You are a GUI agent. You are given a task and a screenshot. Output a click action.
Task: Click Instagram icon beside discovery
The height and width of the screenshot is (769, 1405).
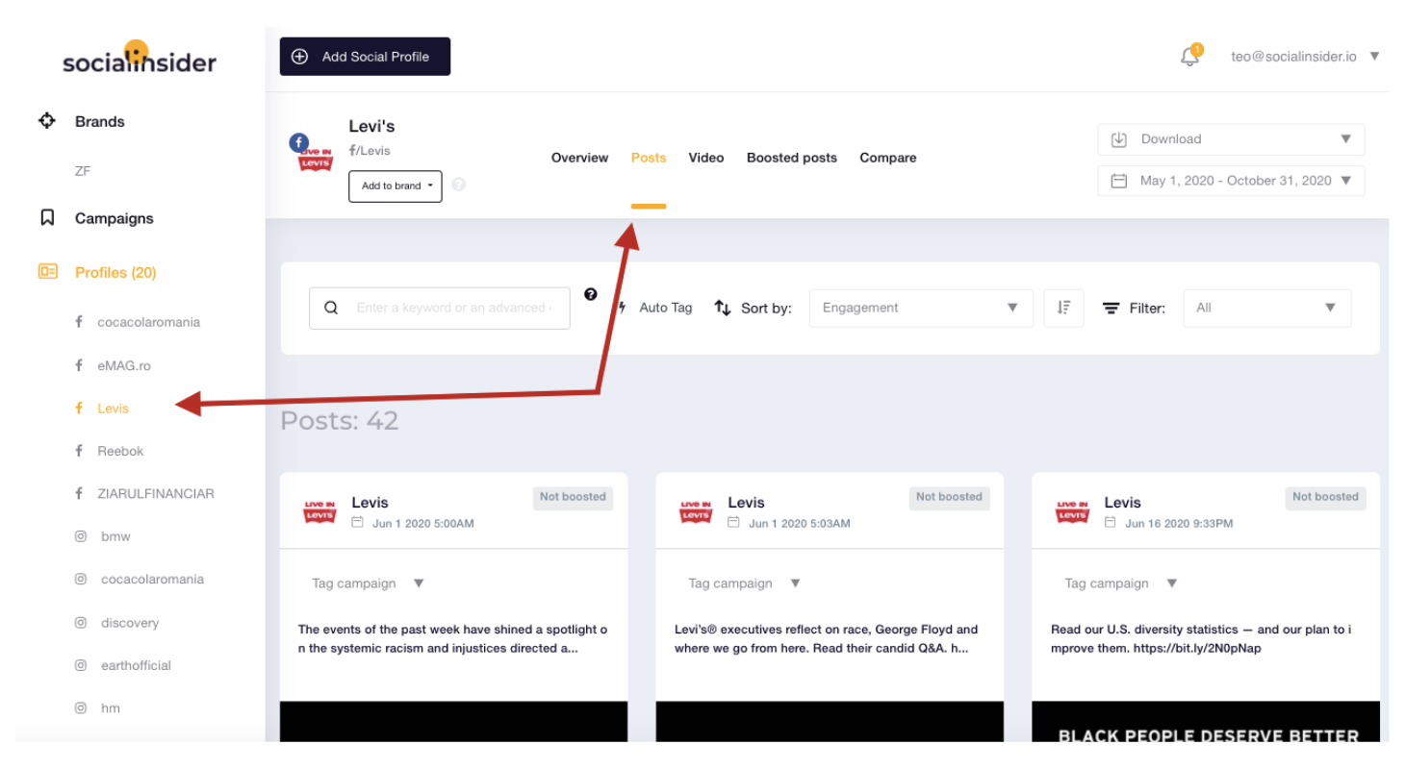click(81, 623)
